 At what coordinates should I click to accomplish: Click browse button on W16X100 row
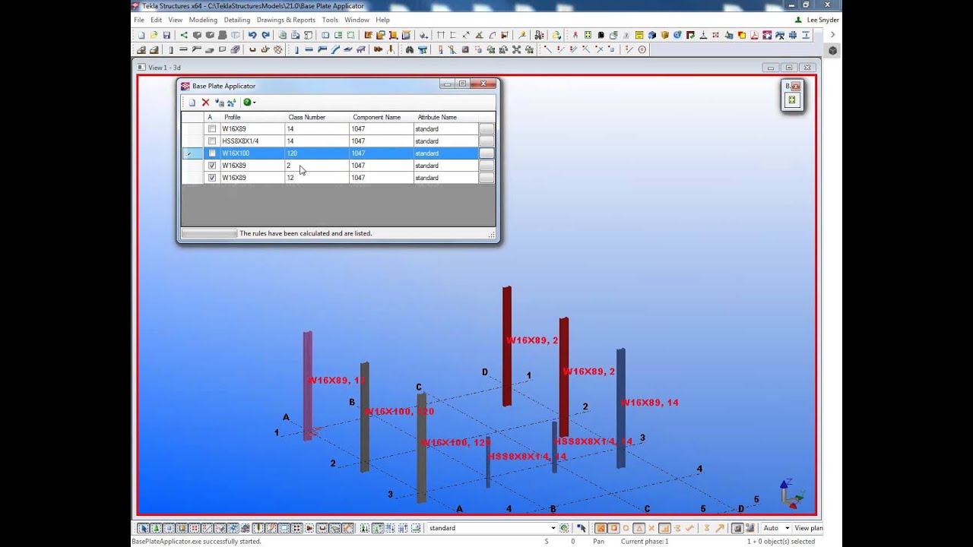click(x=486, y=153)
